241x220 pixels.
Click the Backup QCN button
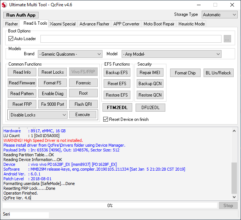150,84
